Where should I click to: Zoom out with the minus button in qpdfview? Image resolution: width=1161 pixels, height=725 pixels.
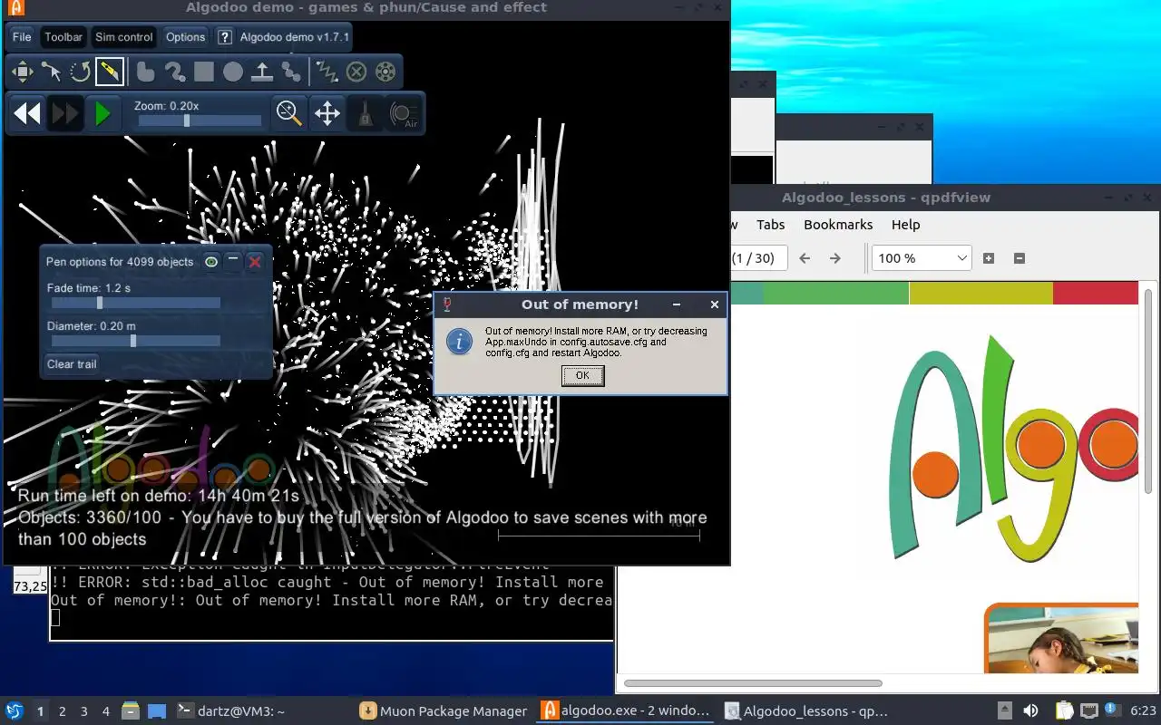point(1019,258)
